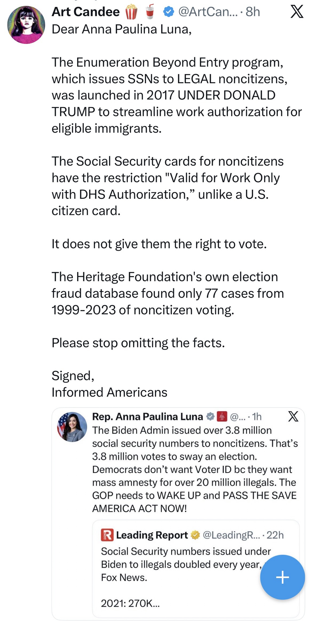The image size is (312, 623).
Task: Click the X logo in Luna's quoted post
Action: click(x=293, y=416)
